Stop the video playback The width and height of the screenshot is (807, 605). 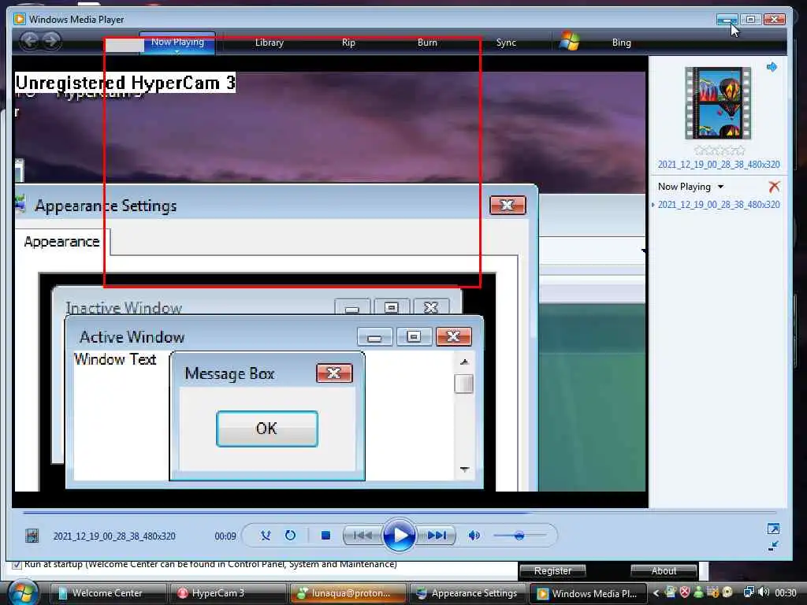[325, 536]
